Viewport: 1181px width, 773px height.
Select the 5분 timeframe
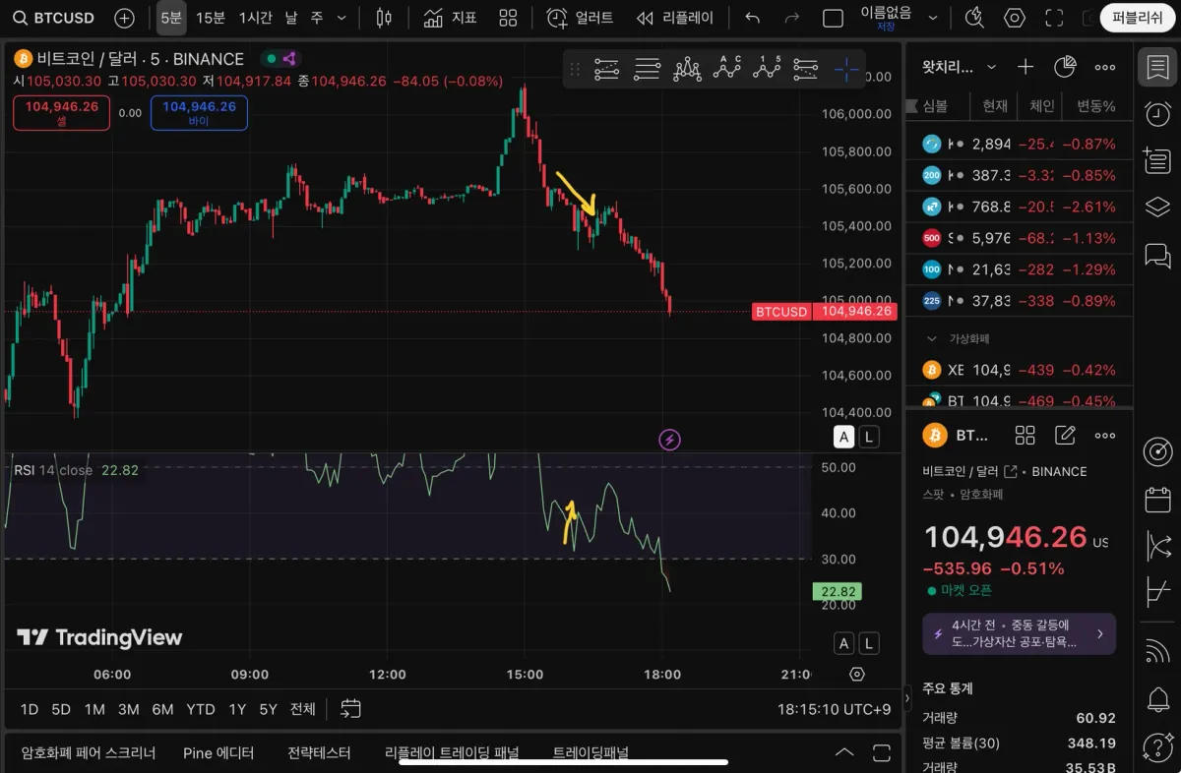[171, 18]
